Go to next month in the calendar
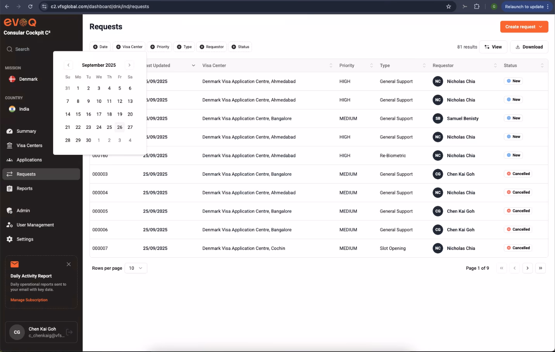Screen dimensions: 555x352 click(129, 65)
